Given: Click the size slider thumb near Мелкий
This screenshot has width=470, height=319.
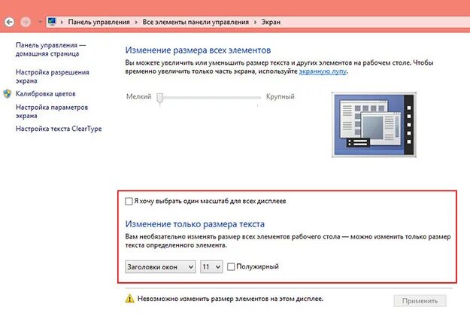Looking at the screenshot, I should coord(160,98).
